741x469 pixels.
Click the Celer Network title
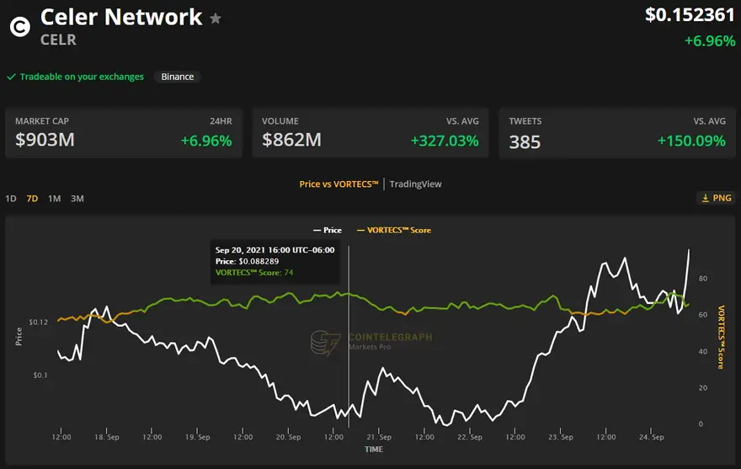tap(121, 18)
